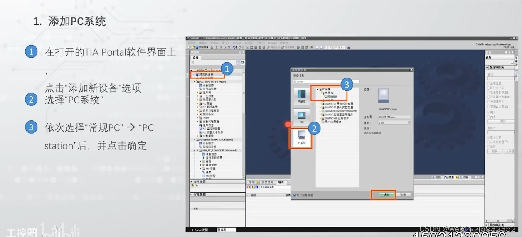The height and width of the screenshot is (237, 522).
Task: Expand the Traces folder
Action: pos(197,118)
